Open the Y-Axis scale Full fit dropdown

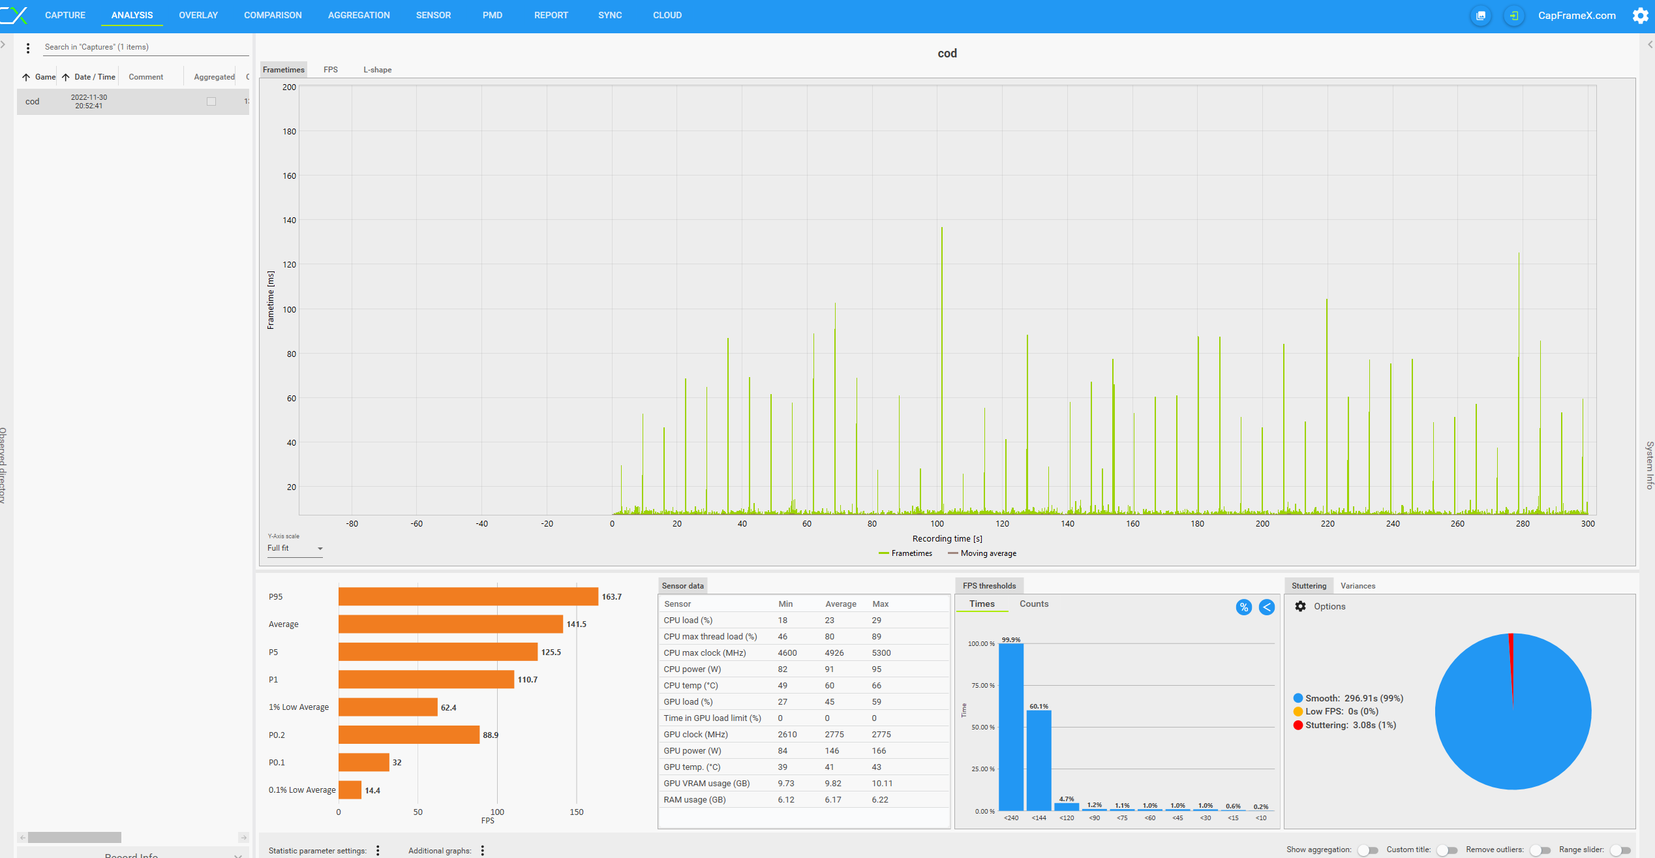(x=295, y=548)
